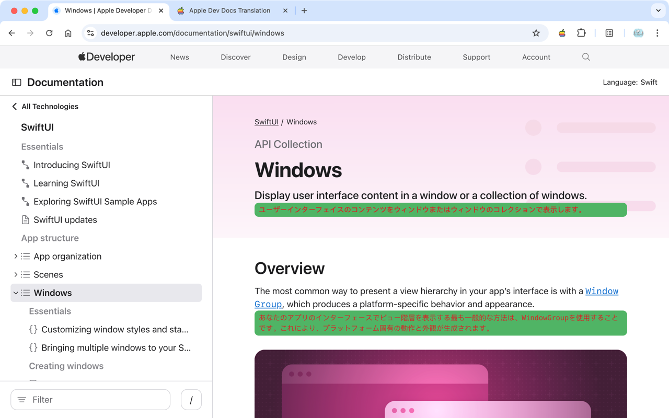669x418 pixels.
Task: Open the Develop menu item
Action: click(352, 57)
